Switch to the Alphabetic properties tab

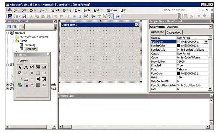pyautogui.click(x=157, y=32)
